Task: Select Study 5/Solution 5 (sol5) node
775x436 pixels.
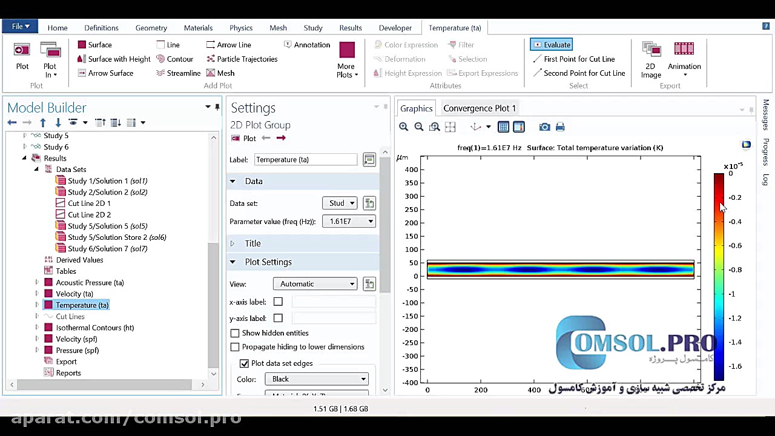Action: (x=107, y=226)
